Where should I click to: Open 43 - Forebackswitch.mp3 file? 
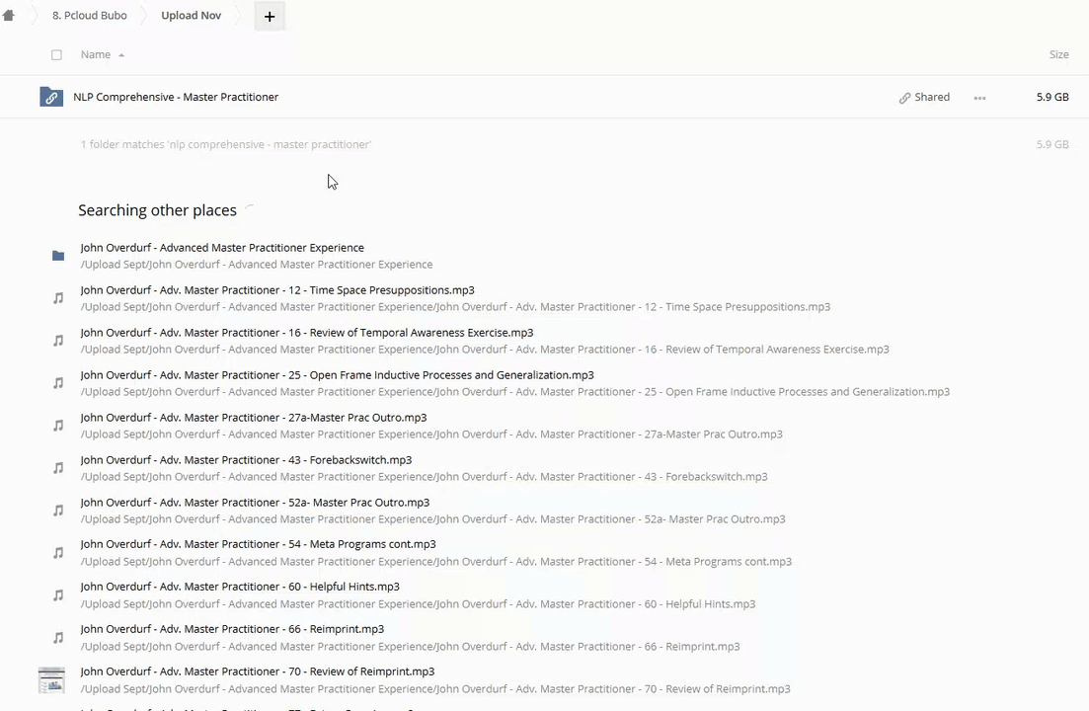tap(246, 460)
